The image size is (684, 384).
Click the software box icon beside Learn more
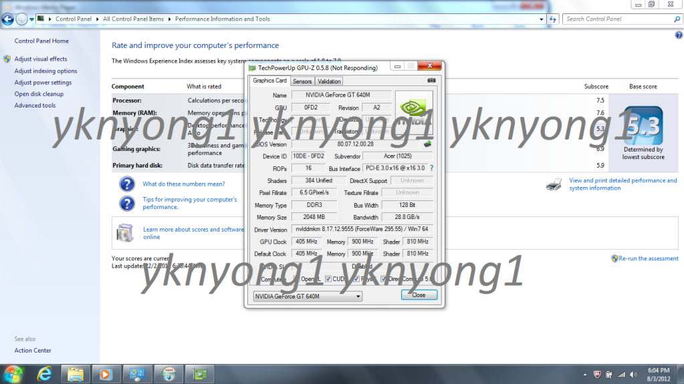(125, 233)
